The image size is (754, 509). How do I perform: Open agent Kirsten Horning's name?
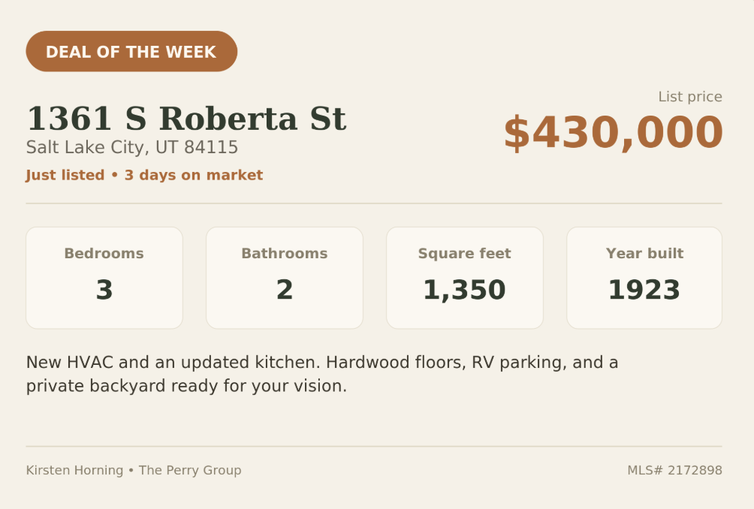pyautogui.click(x=74, y=470)
